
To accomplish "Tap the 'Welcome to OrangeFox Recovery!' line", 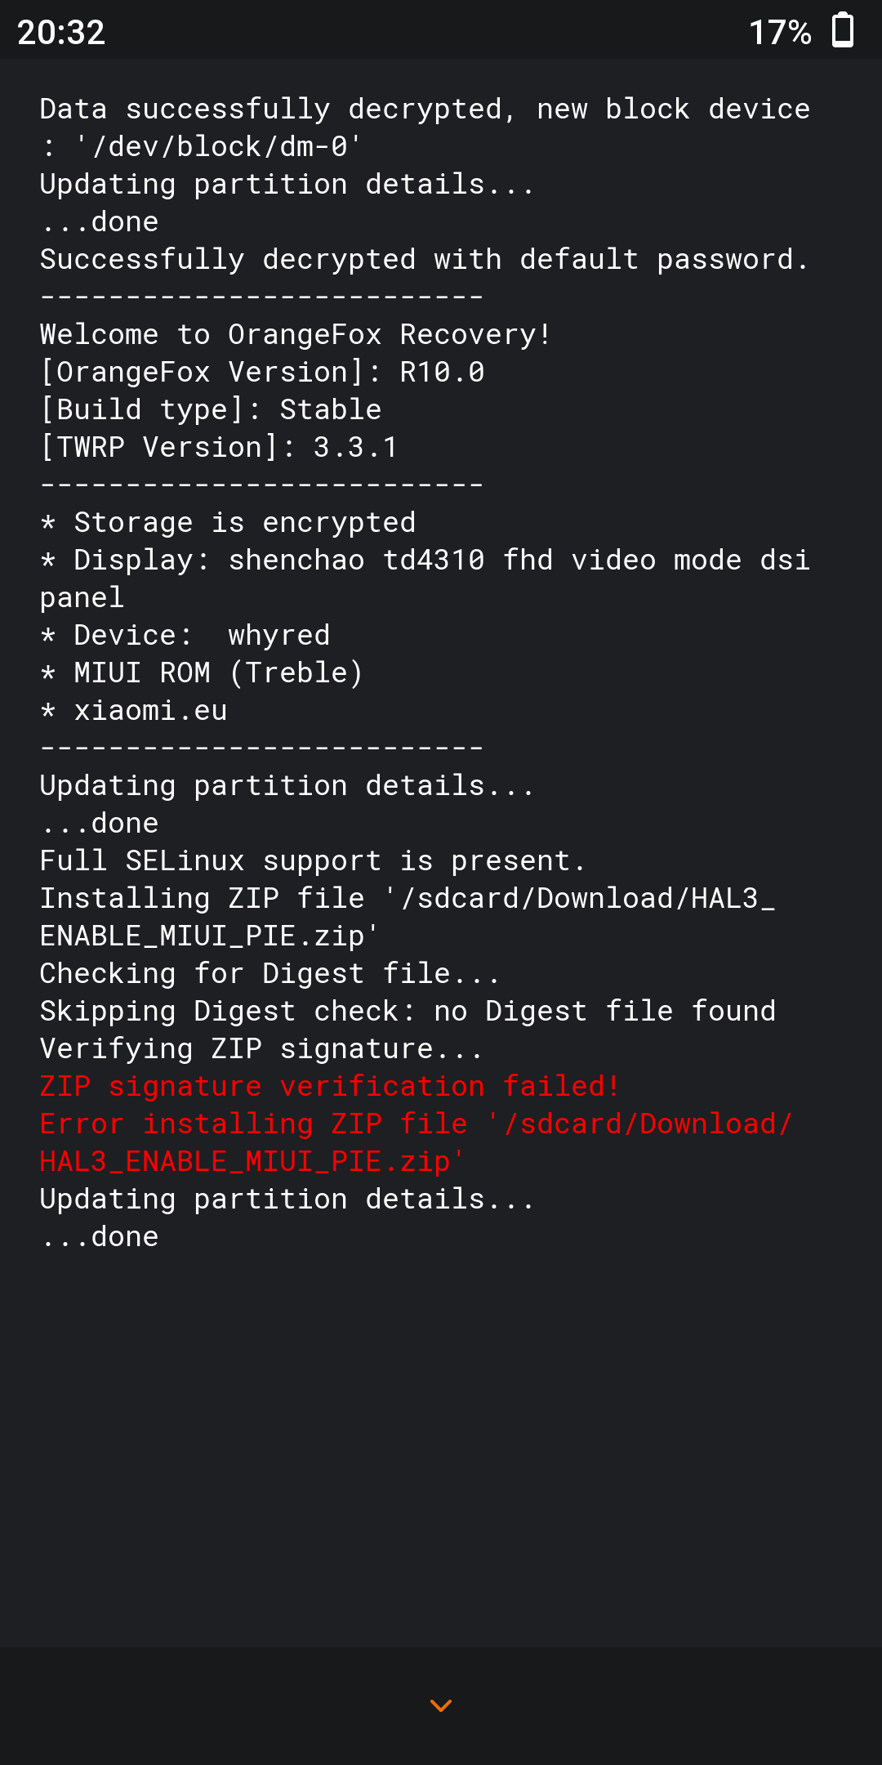I will coord(296,334).
